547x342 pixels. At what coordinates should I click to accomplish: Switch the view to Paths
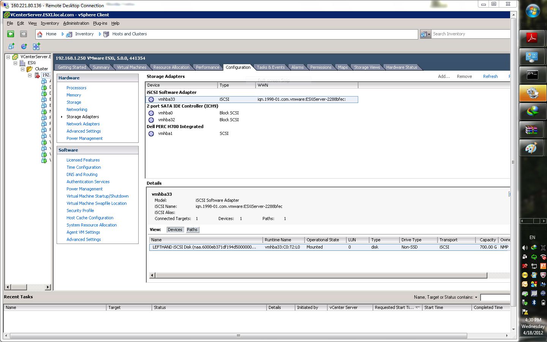192,230
